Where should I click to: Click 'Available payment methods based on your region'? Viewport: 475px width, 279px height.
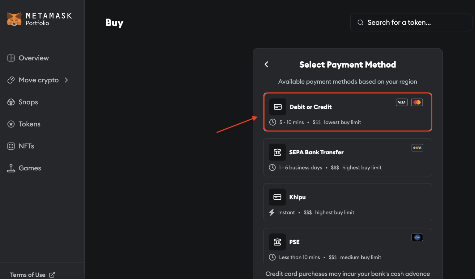pyautogui.click(x=348, y=81)
